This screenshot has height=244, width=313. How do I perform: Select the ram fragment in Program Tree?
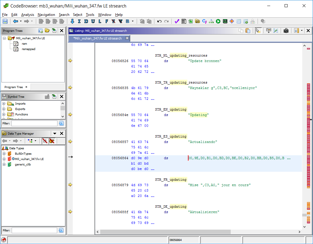24,43
